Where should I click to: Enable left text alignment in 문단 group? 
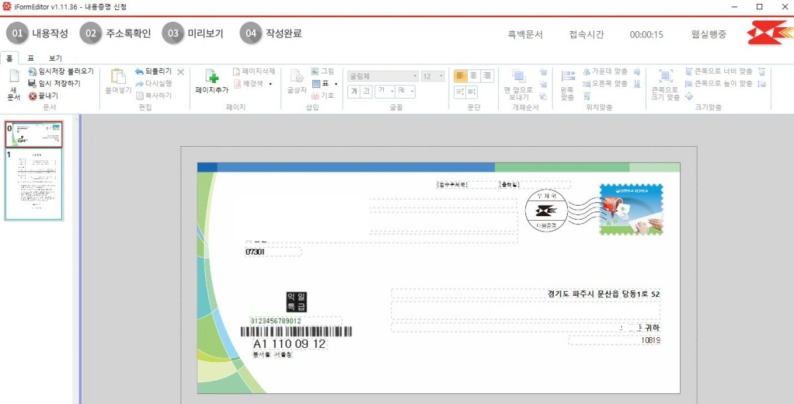coord(461,75)
